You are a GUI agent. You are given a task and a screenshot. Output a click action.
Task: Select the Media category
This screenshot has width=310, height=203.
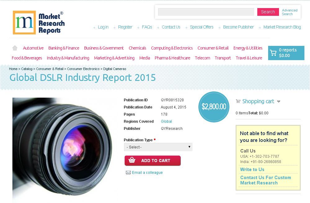[144, 58]
